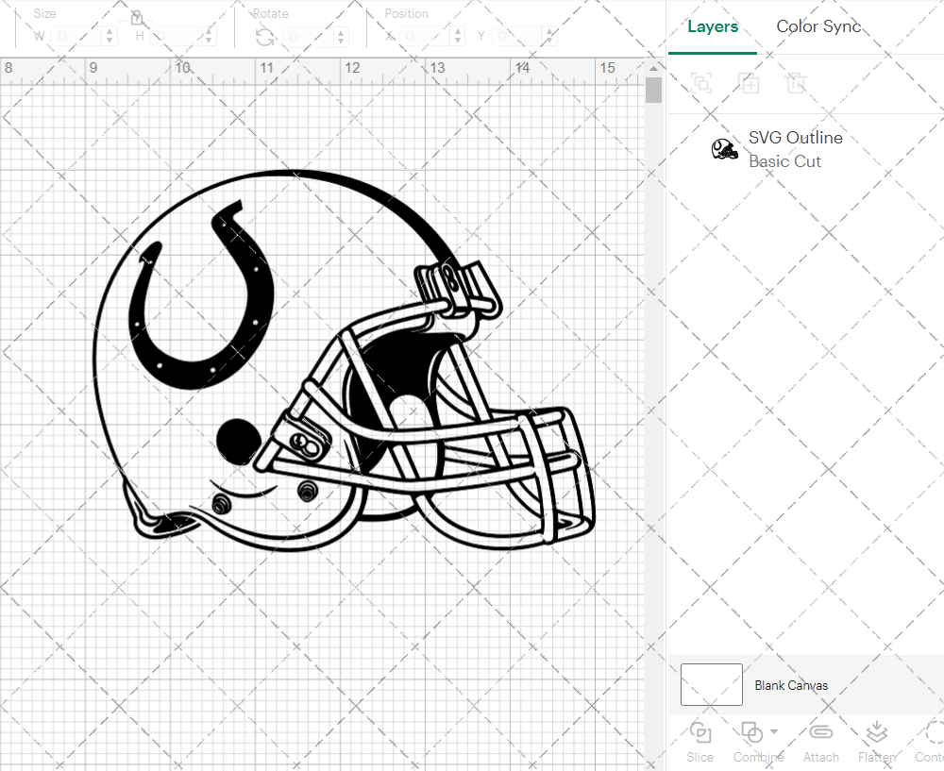Select the SVG Outline layer
This screenshot has height=771, width=944.
[795, 149]
